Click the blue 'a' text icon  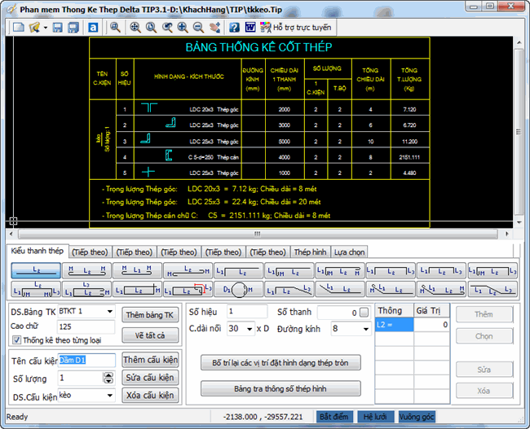tap(93, 28)
